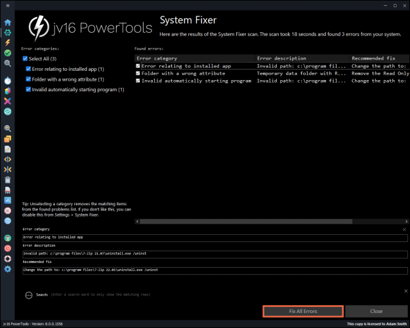Open the magnifier with orange plus icon

[8, 129]
